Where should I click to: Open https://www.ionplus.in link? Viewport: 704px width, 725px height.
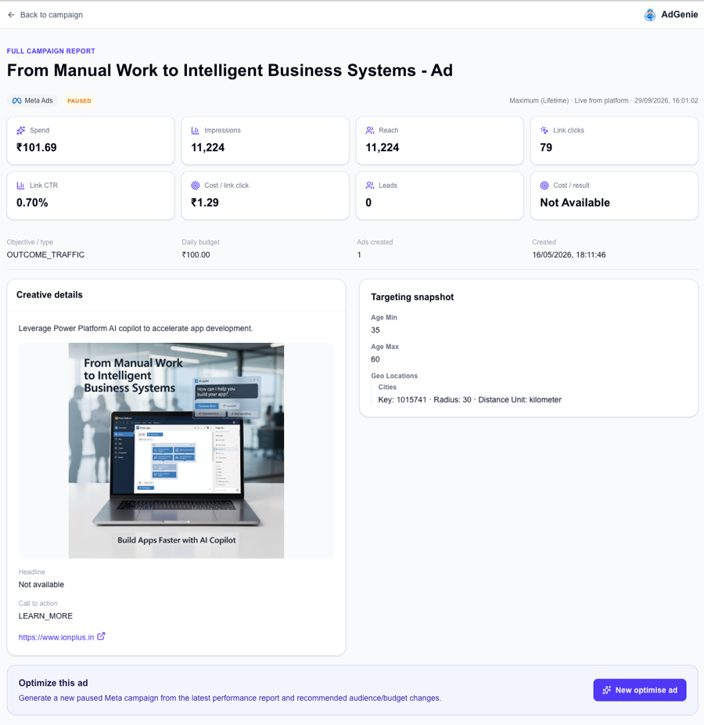tap(56, 637)
